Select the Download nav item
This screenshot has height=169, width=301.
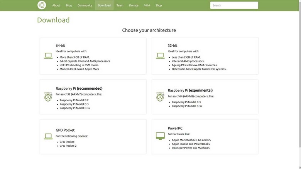(x=104, y=5)
